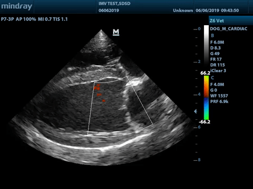Image resolution: width=253 pixels, height=189 pixels.
Task: Click the focus position arrow on depth scale
Action: coord(196,111)
